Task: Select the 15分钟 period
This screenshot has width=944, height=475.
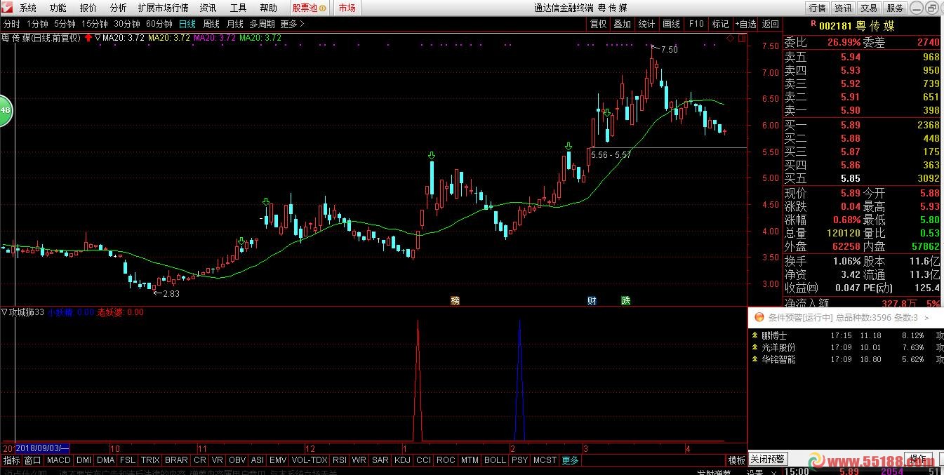Action: [95, 24]
